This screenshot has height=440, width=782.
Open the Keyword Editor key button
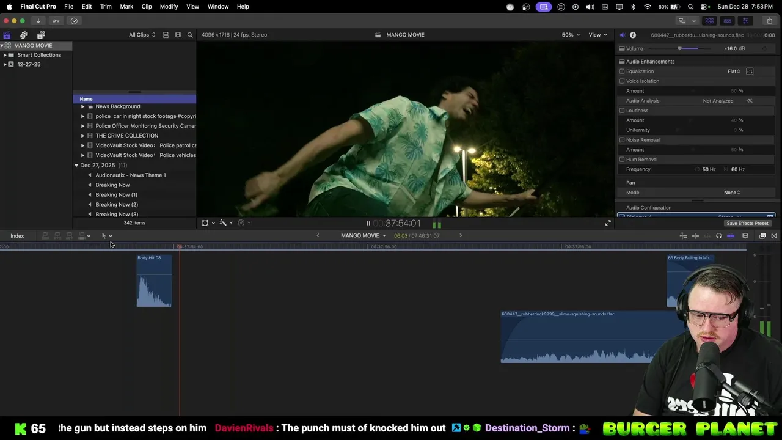(56, 21)
